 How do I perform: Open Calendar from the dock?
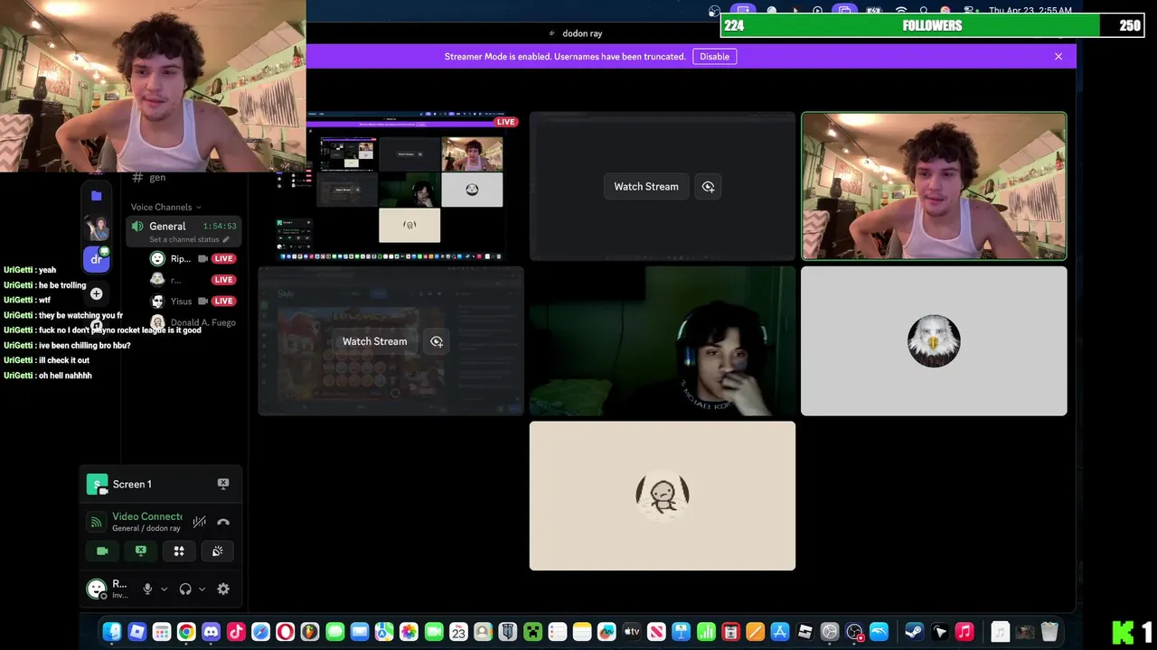click(458, 632)
